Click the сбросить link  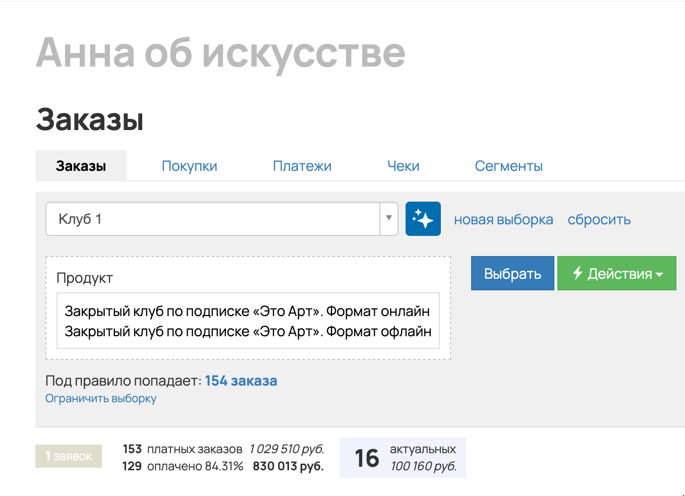coord(599,220)
